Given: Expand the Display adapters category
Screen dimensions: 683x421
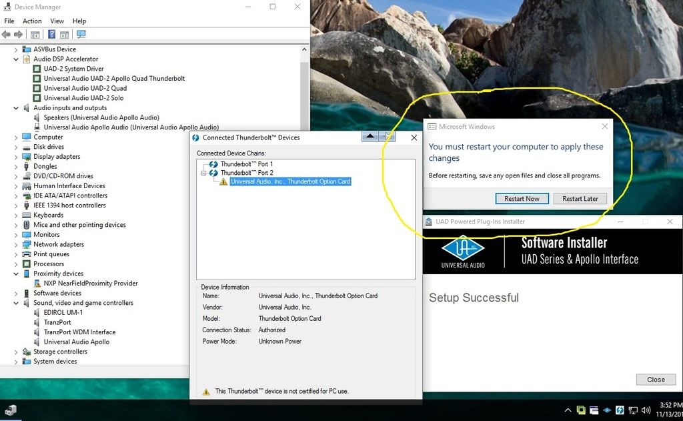Looking at the screenshot, I should [x=17, y=157].
